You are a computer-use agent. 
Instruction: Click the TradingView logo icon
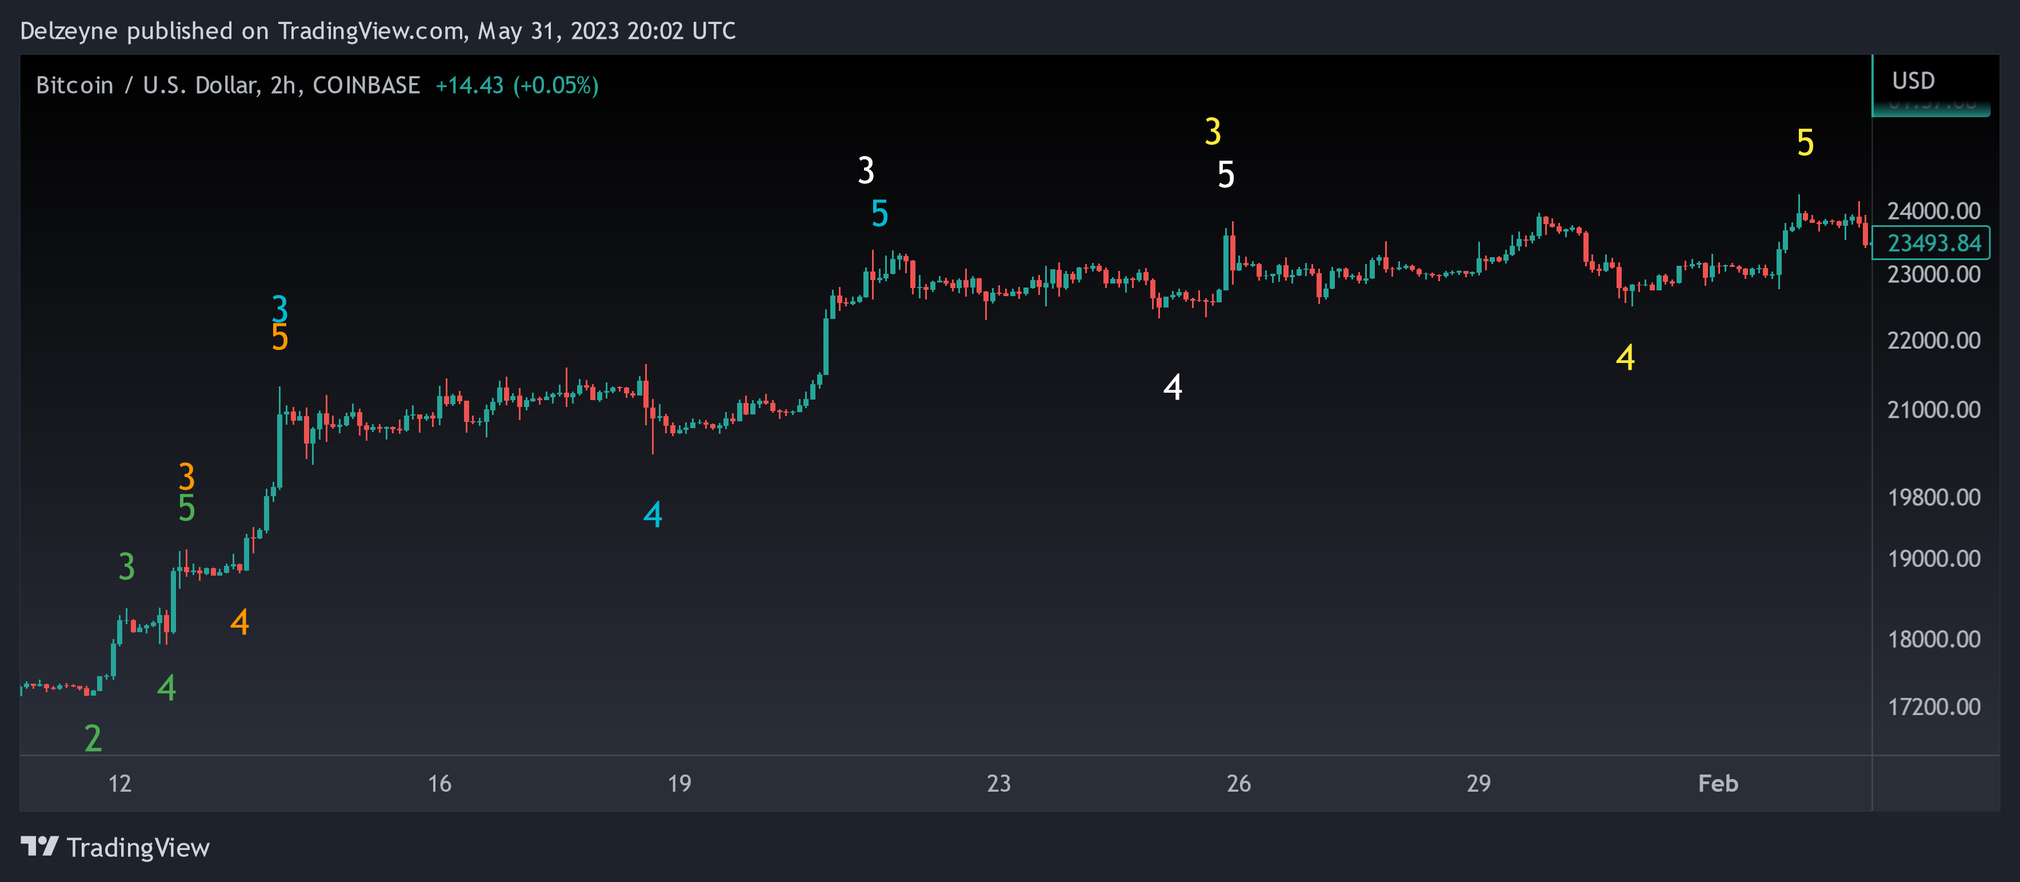coord(39,847)
